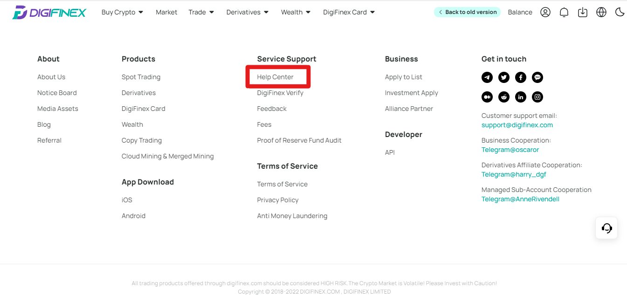627x295 pixels.
Task: Click the support@digifinex.com email link
Action: pos(517,125)
